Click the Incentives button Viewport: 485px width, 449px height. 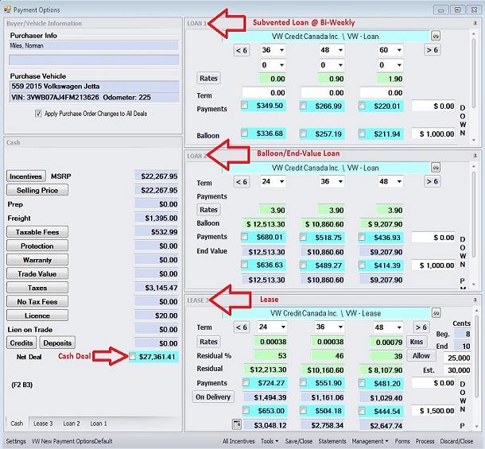click(x=26, y=176)
